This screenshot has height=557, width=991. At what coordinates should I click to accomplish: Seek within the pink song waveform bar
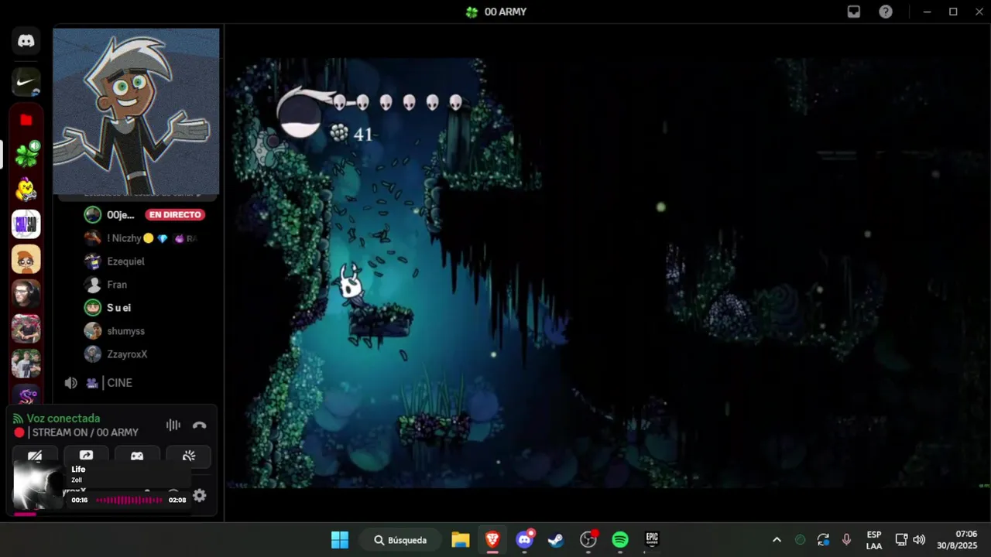click(129, 501)
